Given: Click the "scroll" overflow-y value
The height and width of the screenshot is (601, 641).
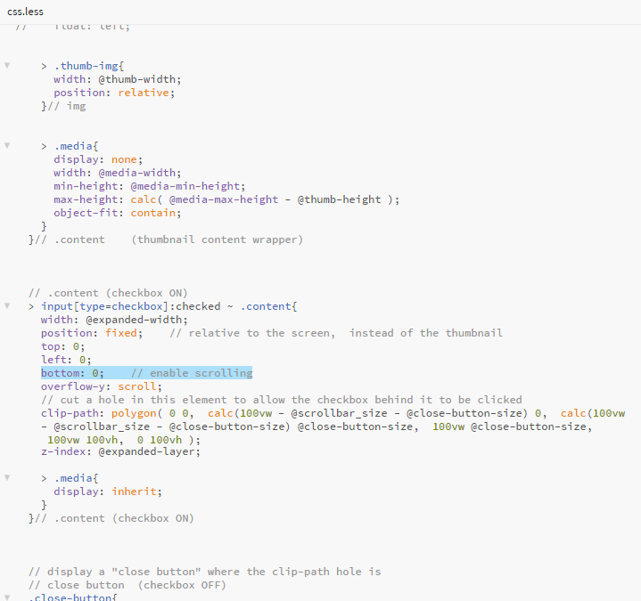Looking at the screenshot, I should coord(140,386).
